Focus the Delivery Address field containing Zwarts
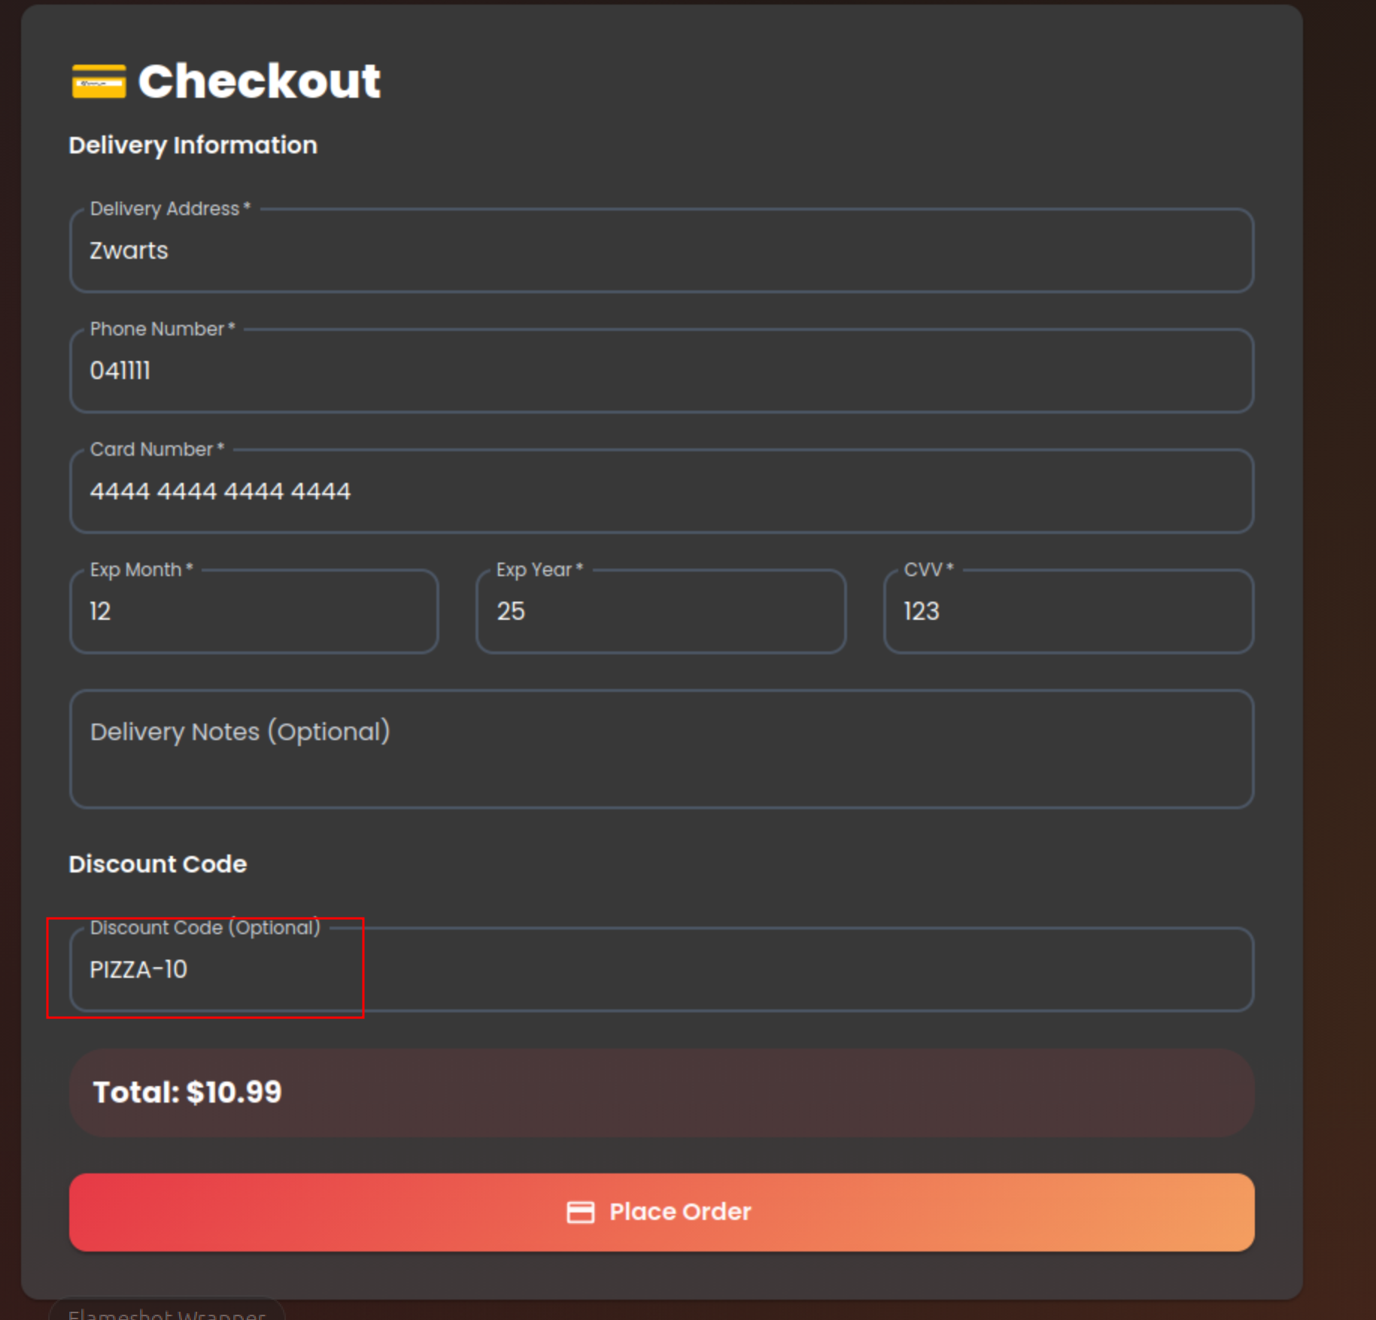This screenshot has width=1376, height=1320. (661, 250)
